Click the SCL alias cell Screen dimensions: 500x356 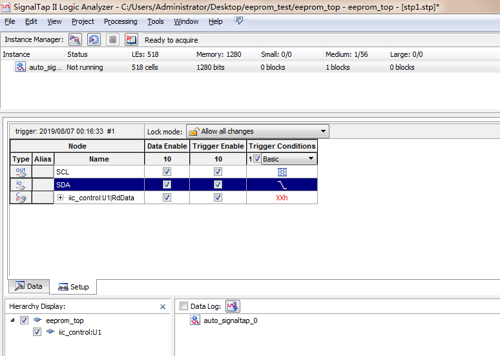click(43, 172)
